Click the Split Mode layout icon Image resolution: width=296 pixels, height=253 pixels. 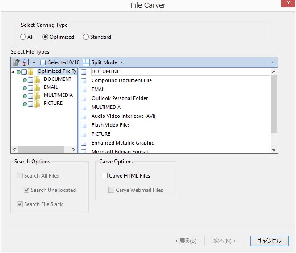pos(86,62)
